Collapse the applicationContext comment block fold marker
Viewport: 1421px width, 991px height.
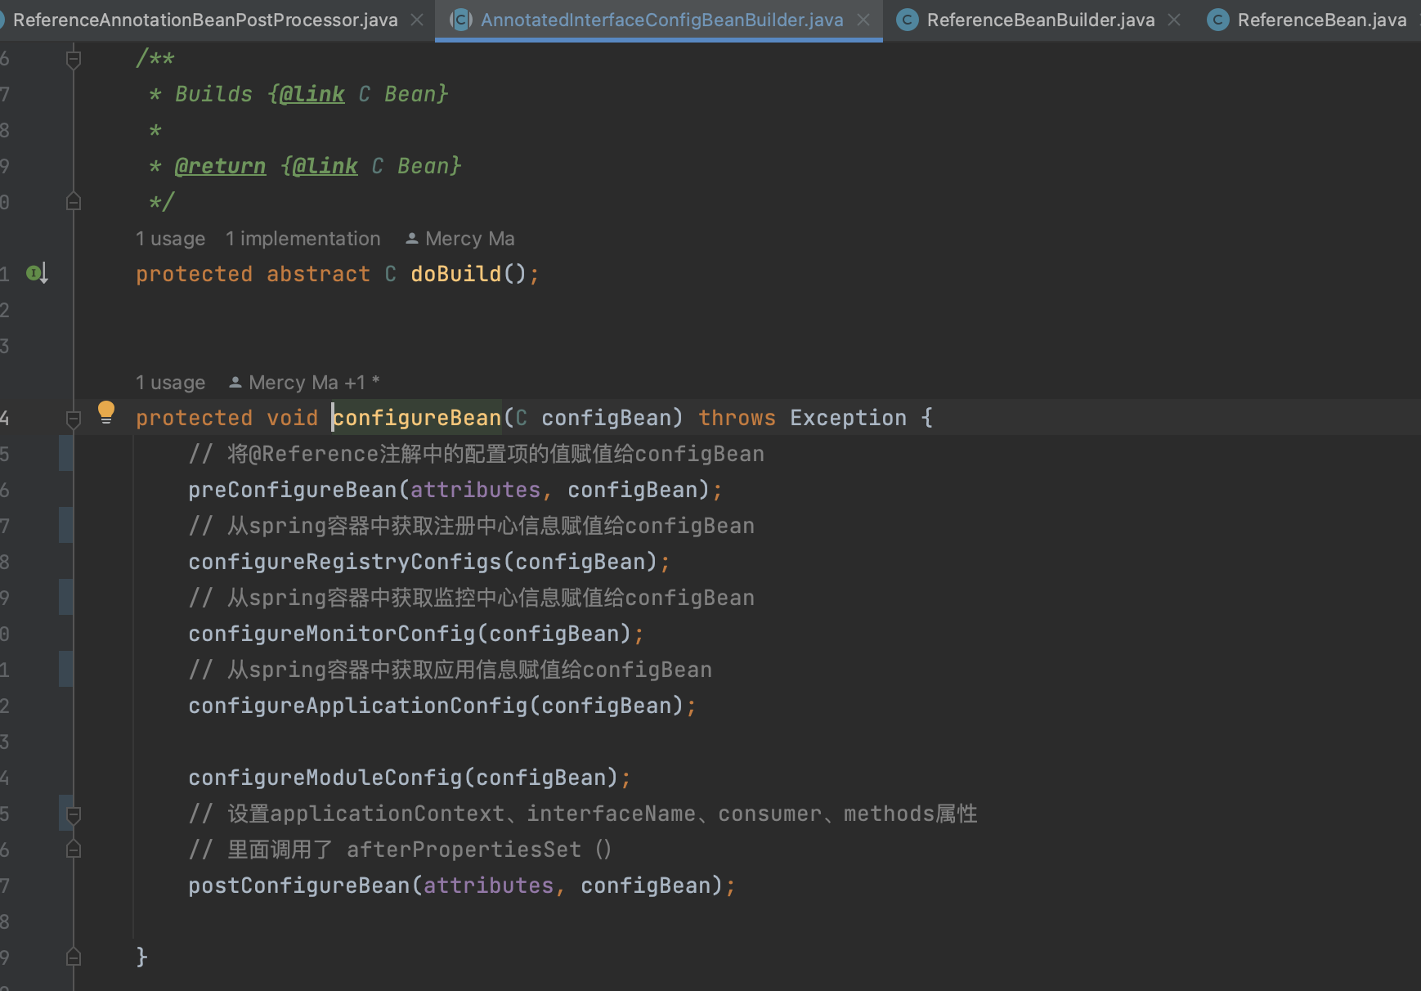(x=74, y=814)
